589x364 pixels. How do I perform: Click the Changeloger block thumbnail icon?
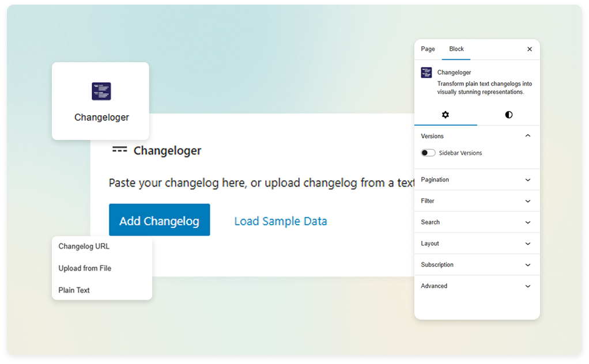click(101, 91)
